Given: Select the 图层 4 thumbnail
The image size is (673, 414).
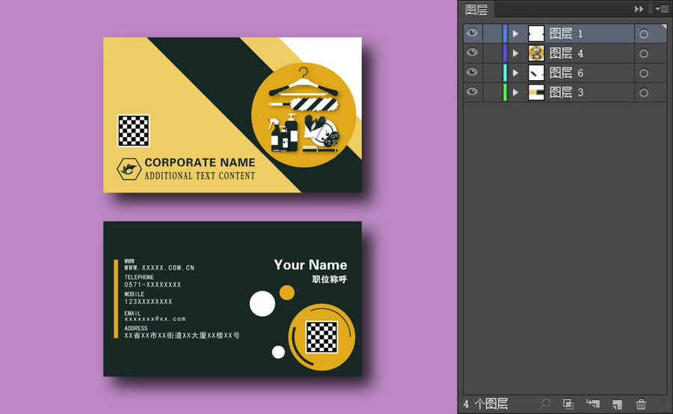Looking at the screenshot, I should [x=536, y=53].
